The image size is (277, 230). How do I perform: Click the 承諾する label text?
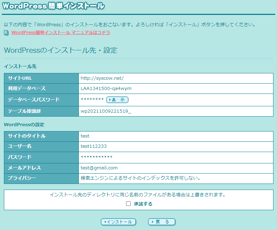click(x=143, y=204)
